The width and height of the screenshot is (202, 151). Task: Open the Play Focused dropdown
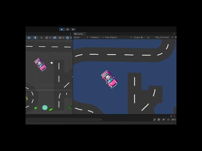[x=164, y=37]
